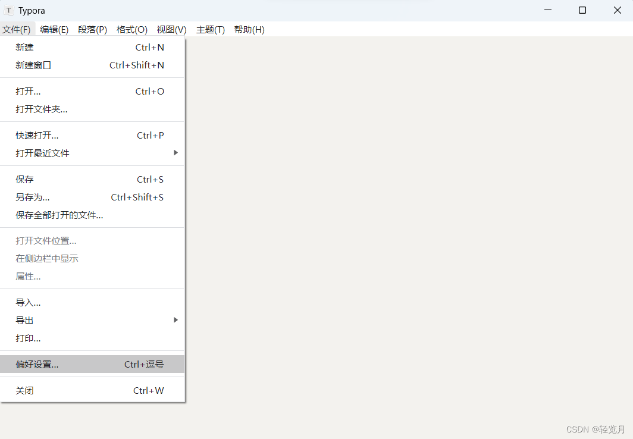Choose 新建 from the file menu
This screenshot has height=439, width=633.
click(x=92, y=47)
